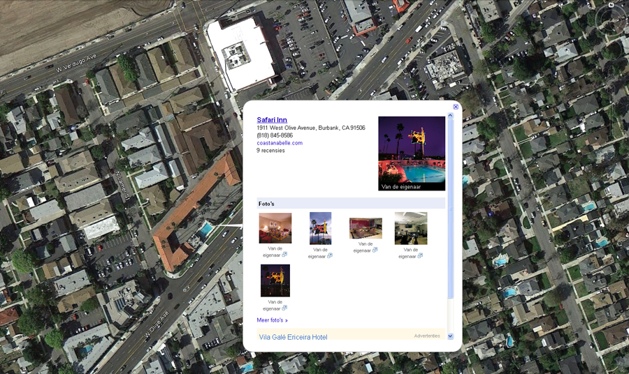629x374 pixels.
Task: Open the Vila Galé Ericeira Hotel ad
Action: (x=293, y=337)
